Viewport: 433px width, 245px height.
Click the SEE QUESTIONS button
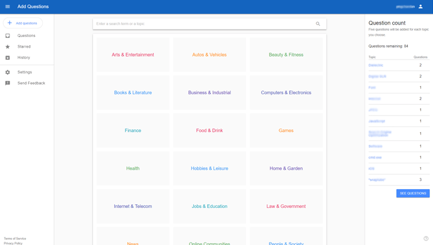pyautogui.click(x=413, y=193)
